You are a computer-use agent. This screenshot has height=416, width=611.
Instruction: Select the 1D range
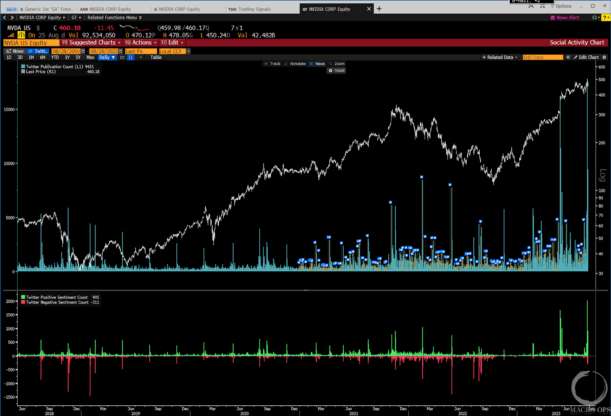9,57
